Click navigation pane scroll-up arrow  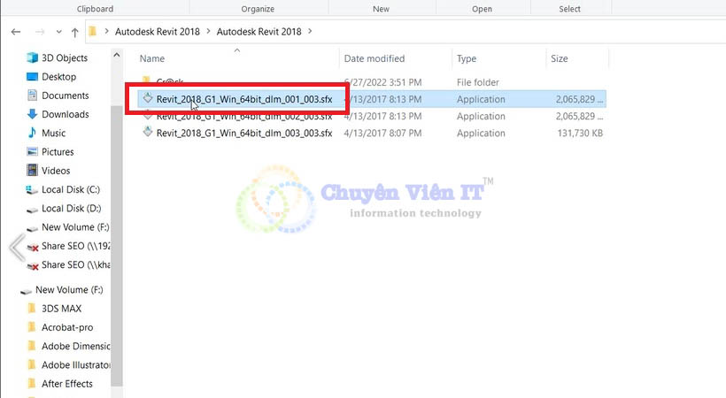click(117, 55)
